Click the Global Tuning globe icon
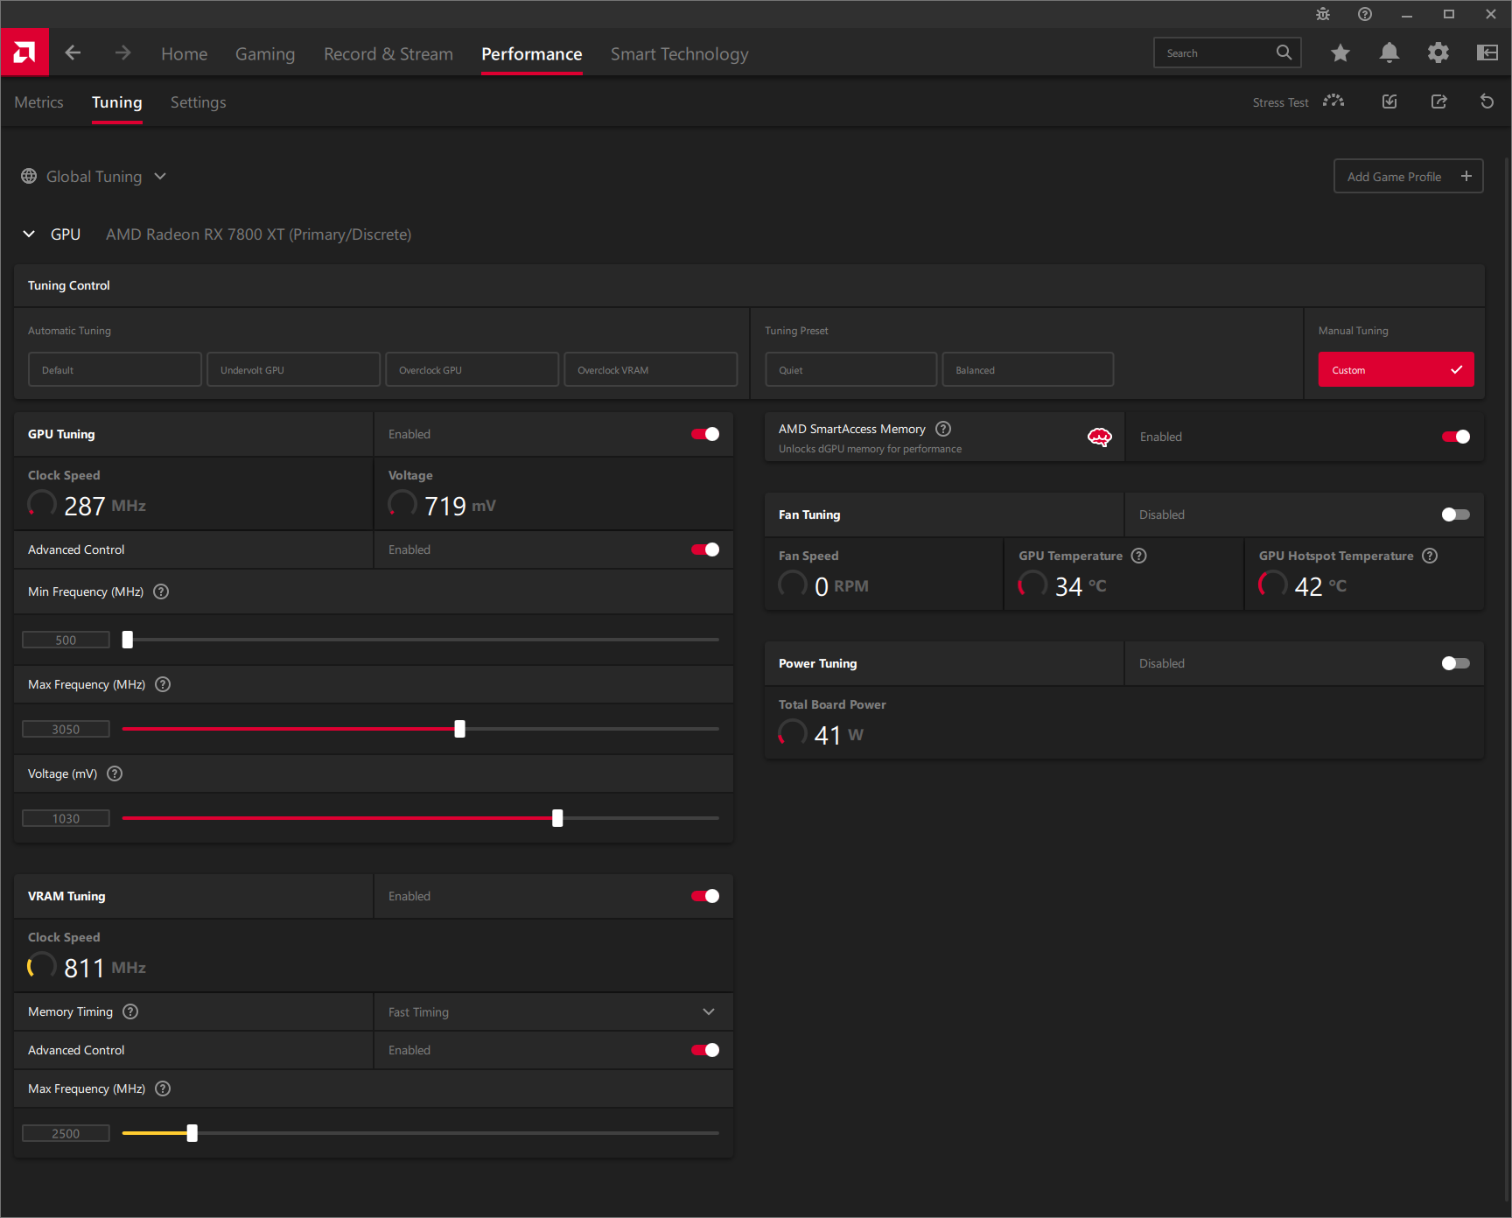The height and width of the screenshot is (1218, 1512). click(x=29, y=176)
